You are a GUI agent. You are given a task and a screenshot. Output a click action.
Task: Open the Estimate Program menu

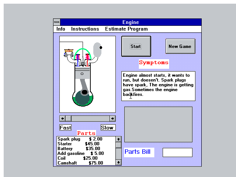point(126,29)
